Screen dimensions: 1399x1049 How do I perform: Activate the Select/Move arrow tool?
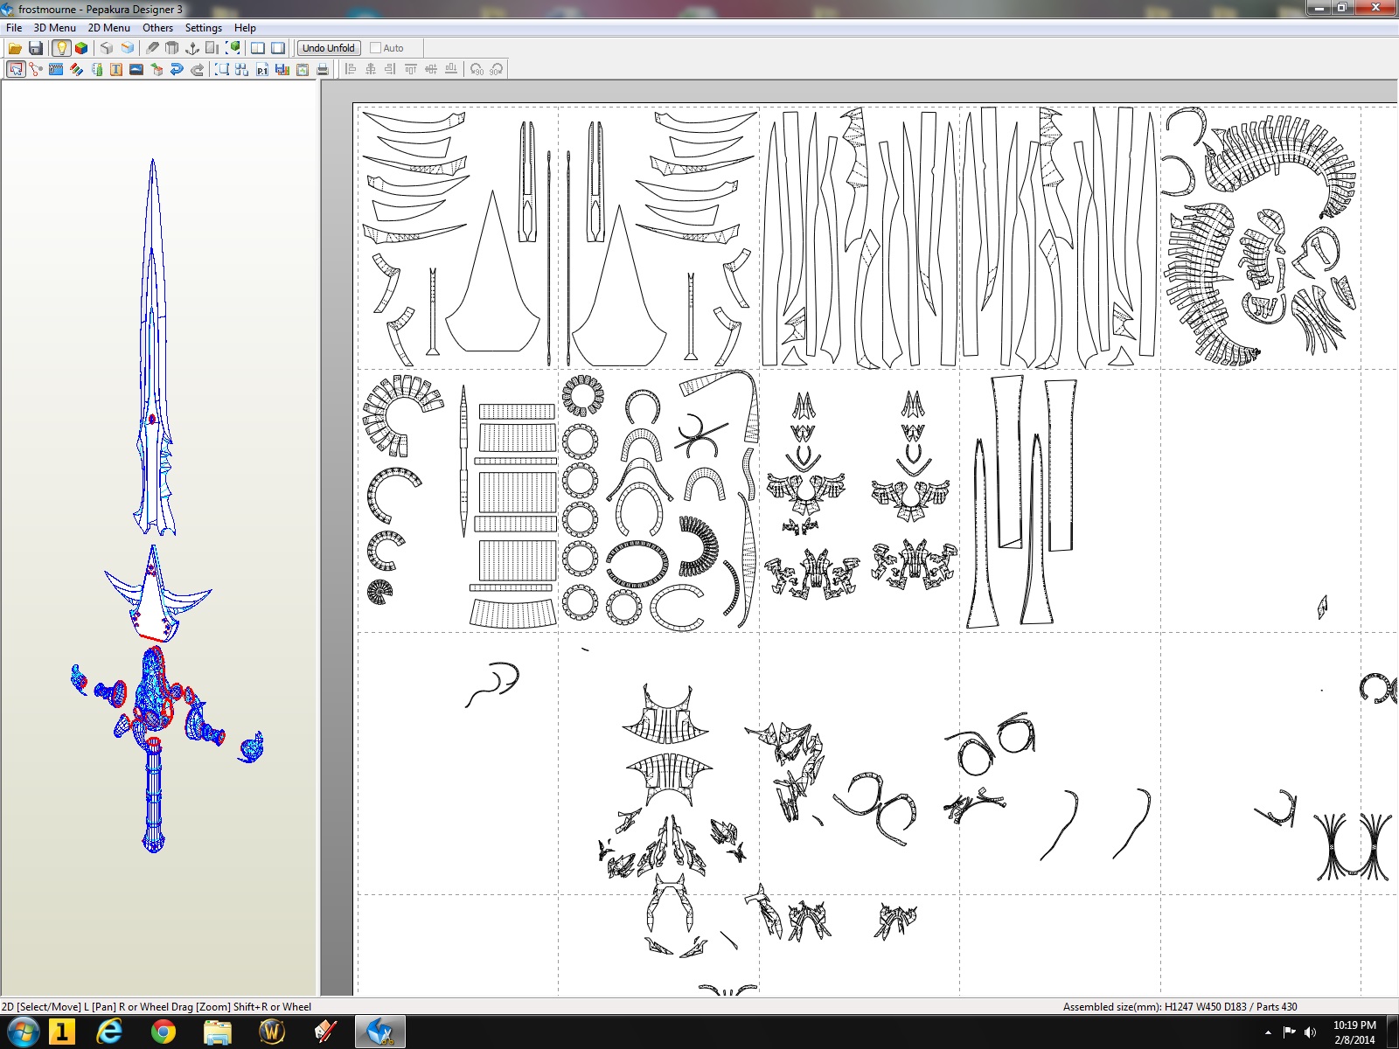click(x=16, y=69)
